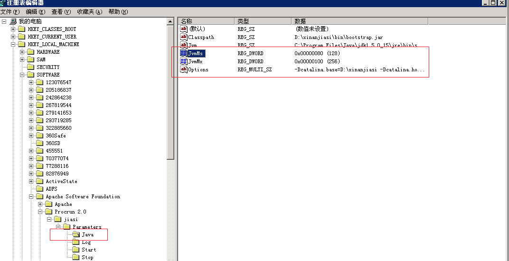The height and width of the screenshot is (261, 509).
Task: Click the D:\xinanjiasi\bin\bootstrap.jar data cell
Action: click(x=339, y=37)
